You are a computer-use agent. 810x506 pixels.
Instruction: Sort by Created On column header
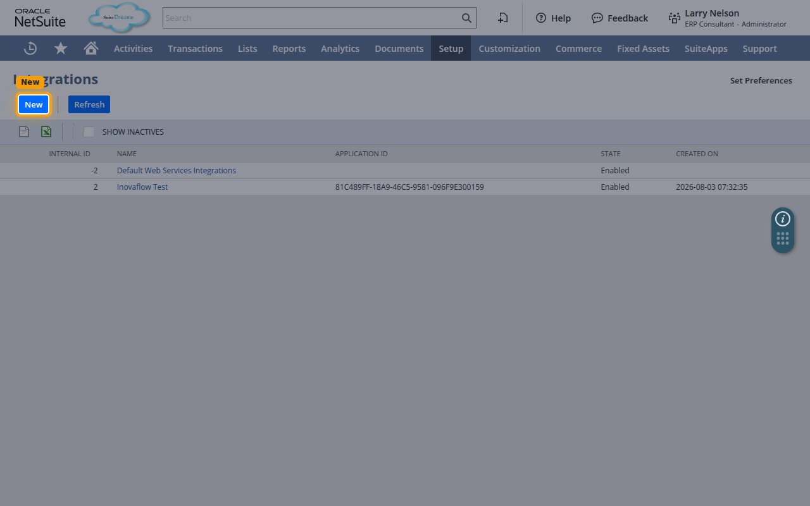pyautogui.click(x=697, y=154)
